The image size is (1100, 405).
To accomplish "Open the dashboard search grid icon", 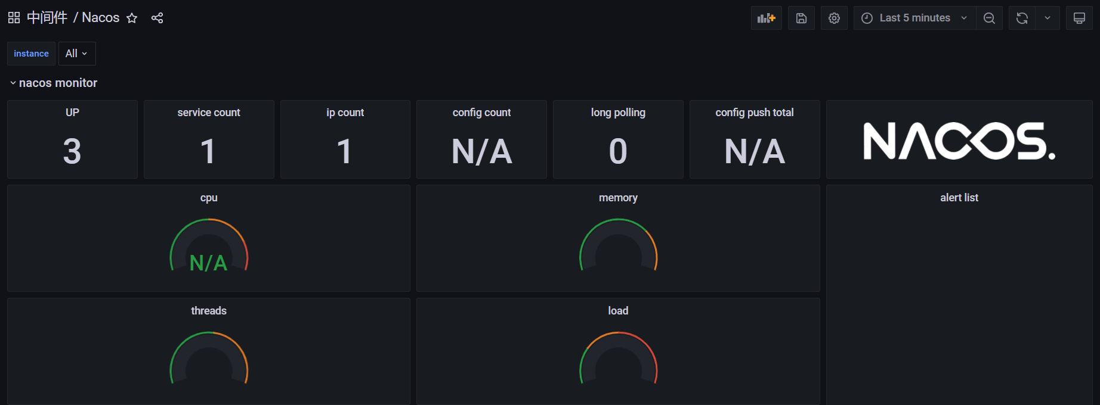I will pyautogui.click(x=14, y=18).
